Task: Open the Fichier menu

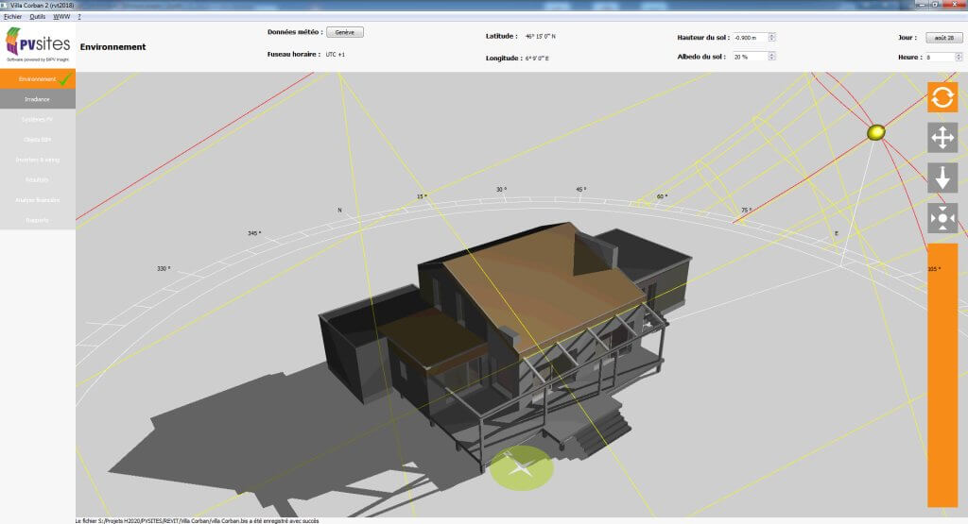Action: [11, 16]
